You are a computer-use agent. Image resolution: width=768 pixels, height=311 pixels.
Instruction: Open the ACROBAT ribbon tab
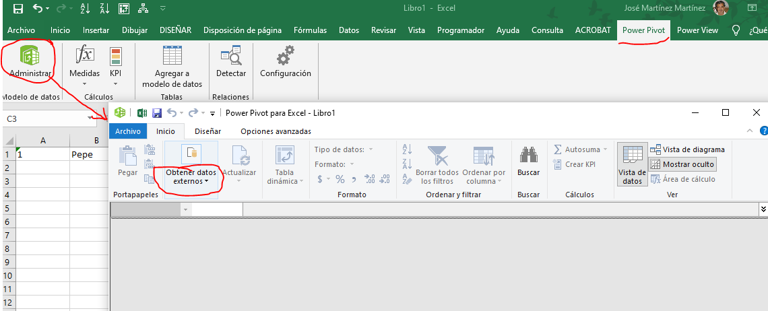pyautogui.click(x=593, y=30)
